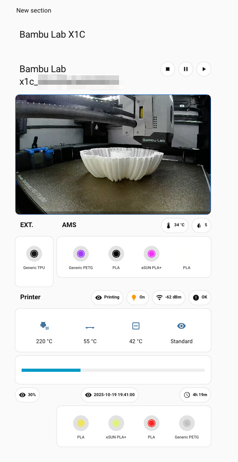Viewport: 238px width, 462px height.
Task: Click the nozzle temperature icon
Action: [44, 326]
